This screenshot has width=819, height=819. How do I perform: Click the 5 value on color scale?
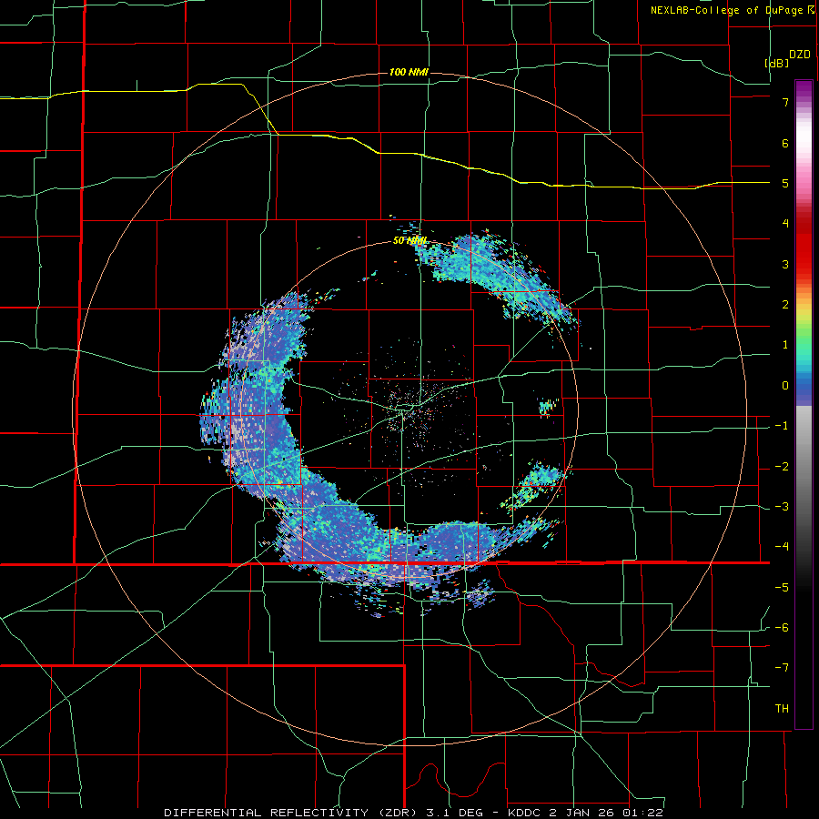pyautogui.click(x=785, y=183)
